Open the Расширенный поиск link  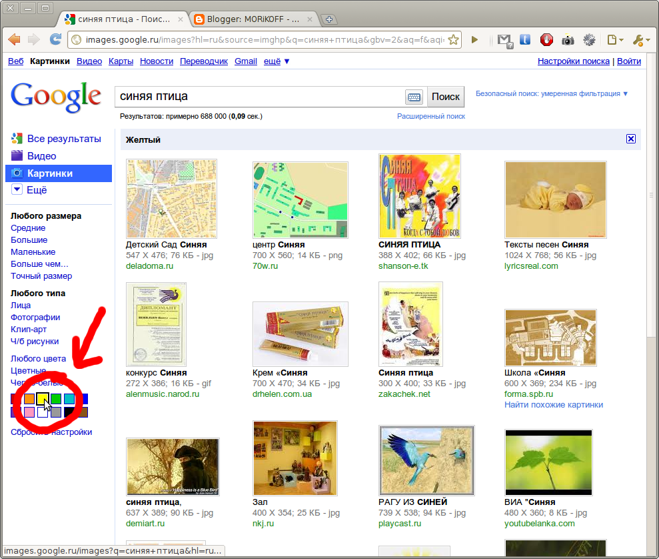coord(431,116)
